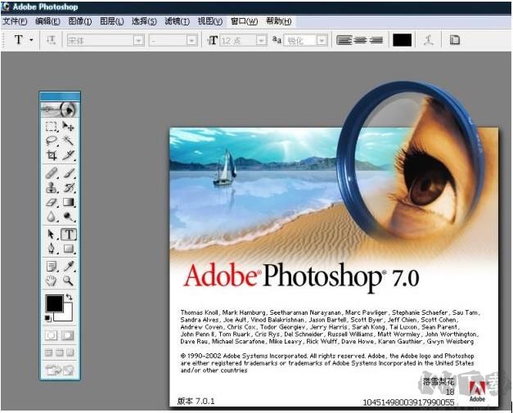513x413 pixels.
Task: Select the Gradient tool
Action: pyautogui.click(x=68, y=202)
